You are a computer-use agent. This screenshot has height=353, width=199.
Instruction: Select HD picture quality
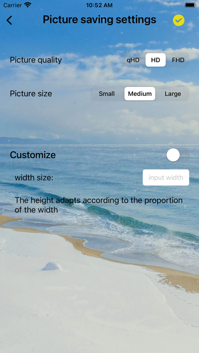(x=155, y=60)
